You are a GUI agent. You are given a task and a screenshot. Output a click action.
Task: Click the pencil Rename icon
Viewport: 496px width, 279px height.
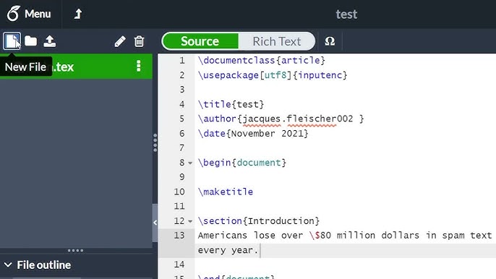click(120, 41)
